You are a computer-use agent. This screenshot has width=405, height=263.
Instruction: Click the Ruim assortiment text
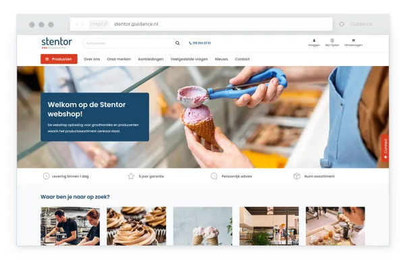click(x=319, y=176)
